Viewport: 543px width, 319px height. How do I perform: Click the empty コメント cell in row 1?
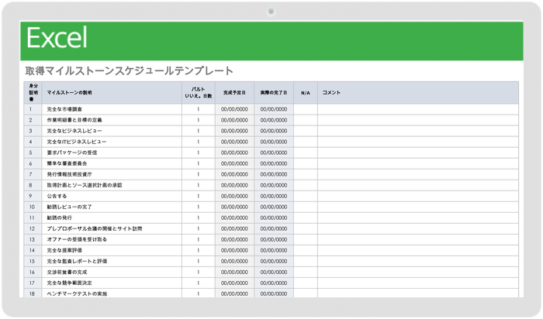click(x=418, y=109)
